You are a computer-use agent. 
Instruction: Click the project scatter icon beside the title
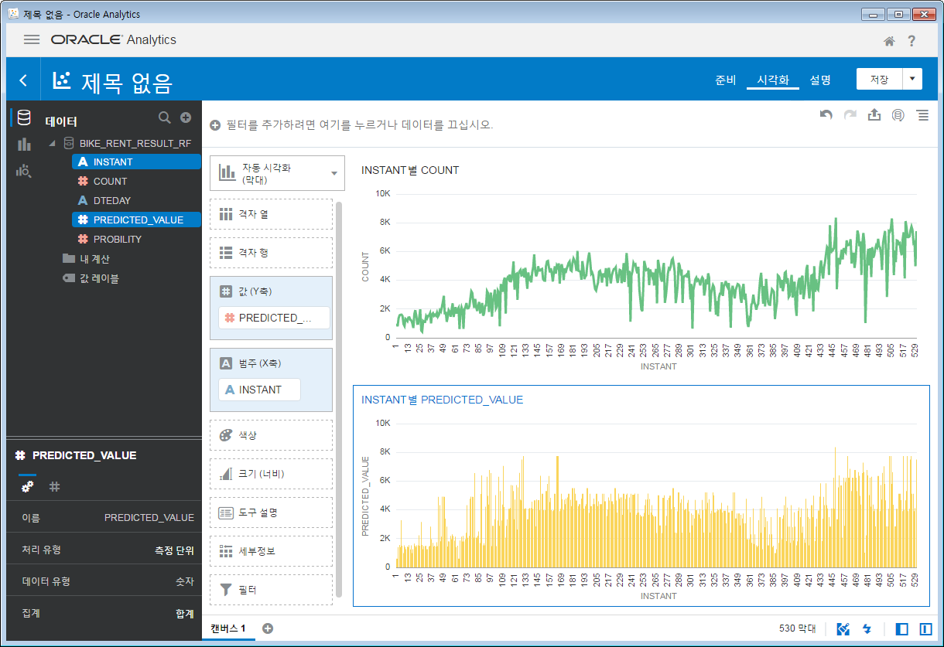(x=61, y=80)
